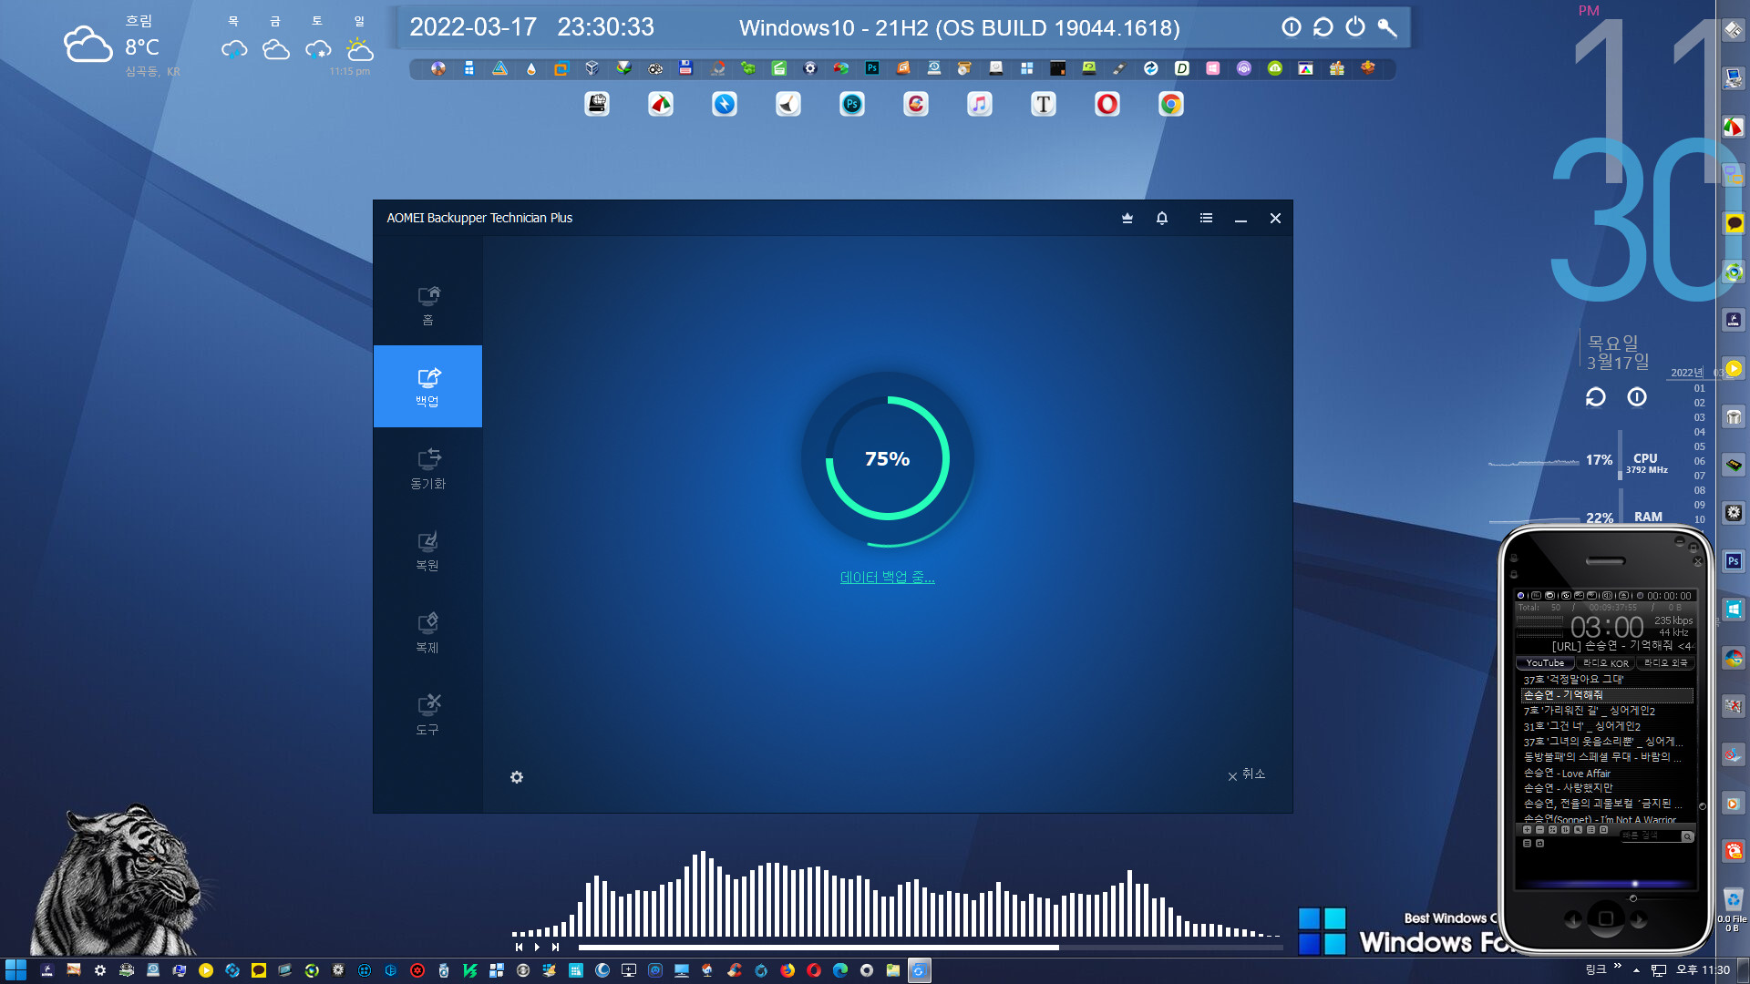Screen dimensions: 1750x984
Task: Click the quick search field in music player
Action: [x=1649, y=835]
